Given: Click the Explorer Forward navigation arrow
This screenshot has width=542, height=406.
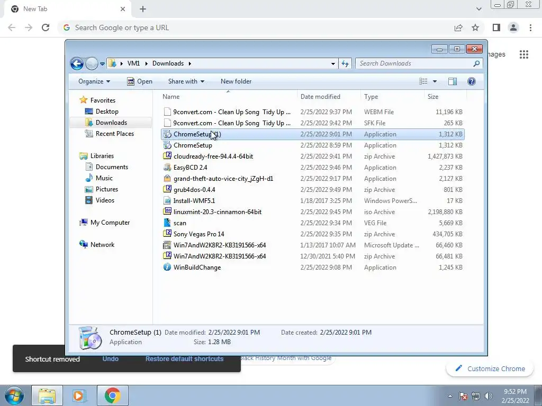Looking at the screenshot, I should pos(92,63).
